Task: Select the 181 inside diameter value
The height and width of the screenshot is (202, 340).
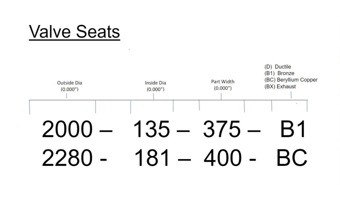Action: click(151, 158)
